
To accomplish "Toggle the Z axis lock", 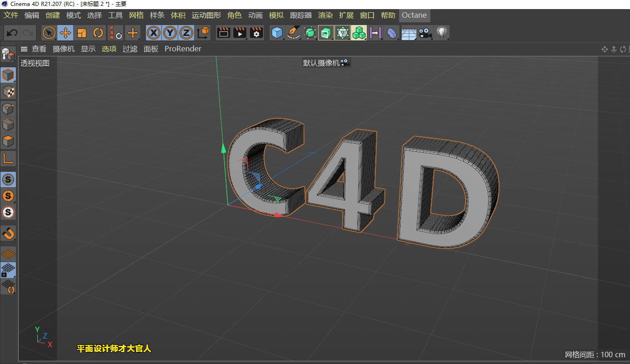I will [186, 33].
